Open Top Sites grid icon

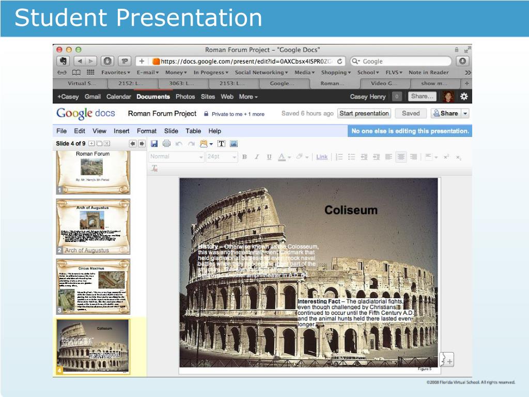(90, 72)
